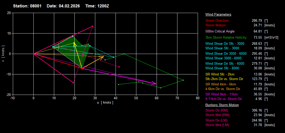Click the u [knots] axis label
This screenshot has height=133, width=285.
[x=105, y=103]
